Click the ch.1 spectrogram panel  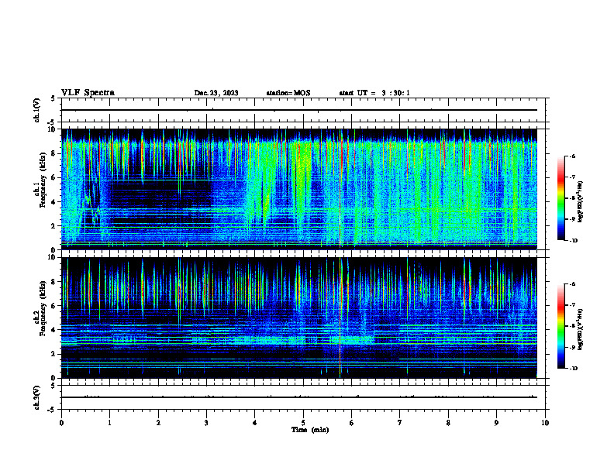[x=299, y=189]
